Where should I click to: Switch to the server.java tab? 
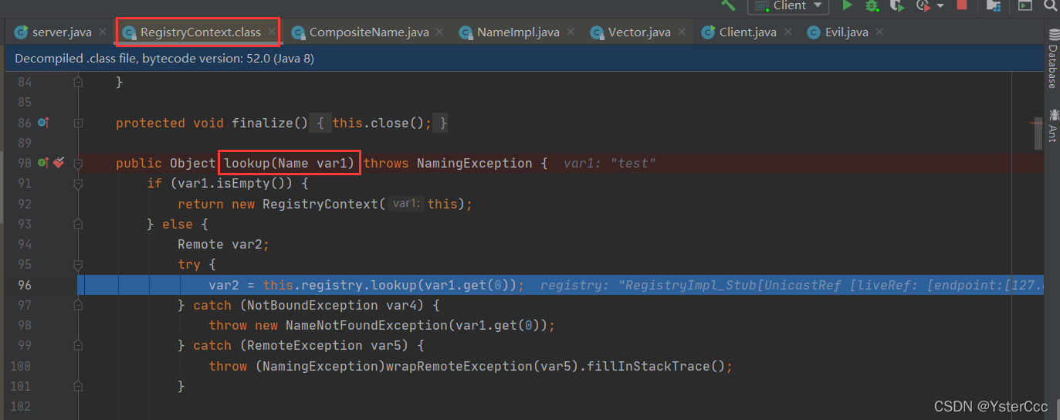point(61,32)
